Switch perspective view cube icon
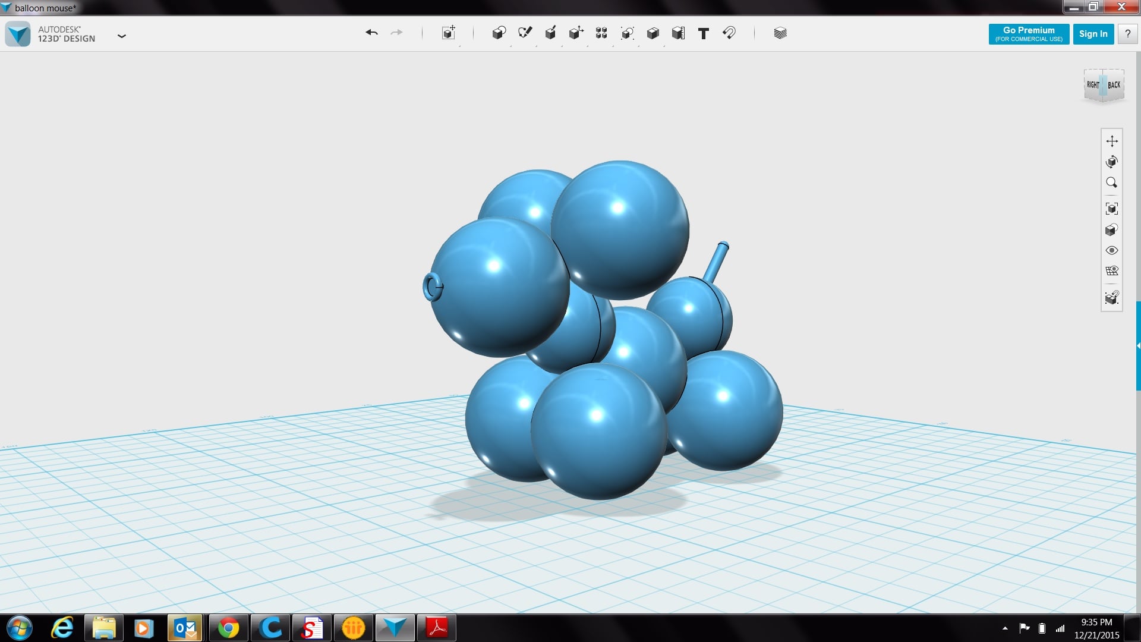 pos(1112,229)
